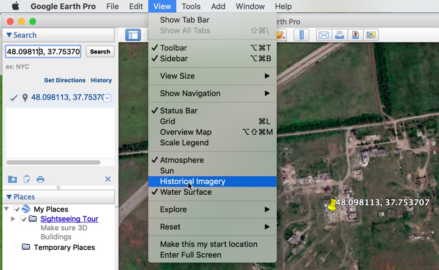The width and height of the screenshot is (439, 270).
Task: Collapse the Search panel triangle
Action: tap(9, 35)
